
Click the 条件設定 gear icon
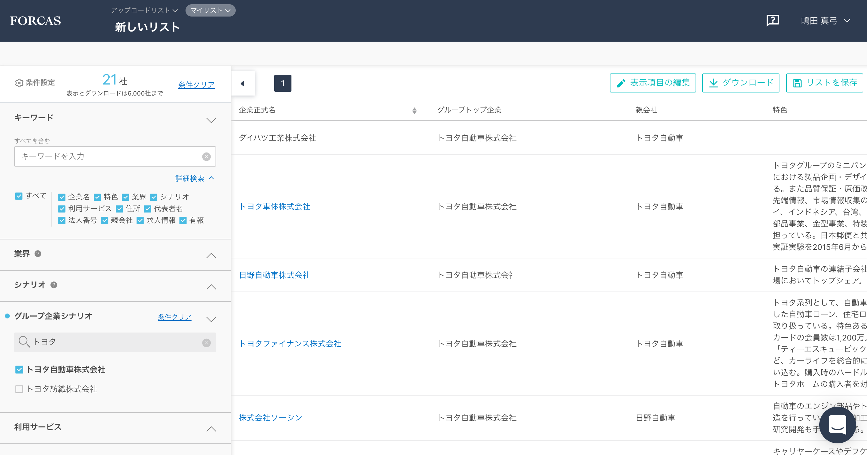pyautogui.click(x=19, y=83)
